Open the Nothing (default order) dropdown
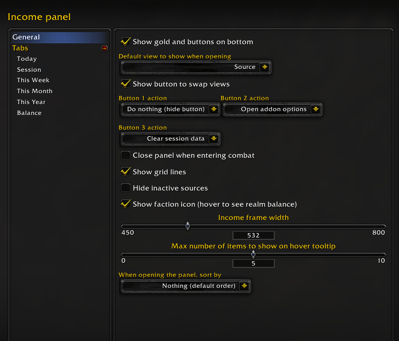399x341 pixels. click(x=186, y=286)
